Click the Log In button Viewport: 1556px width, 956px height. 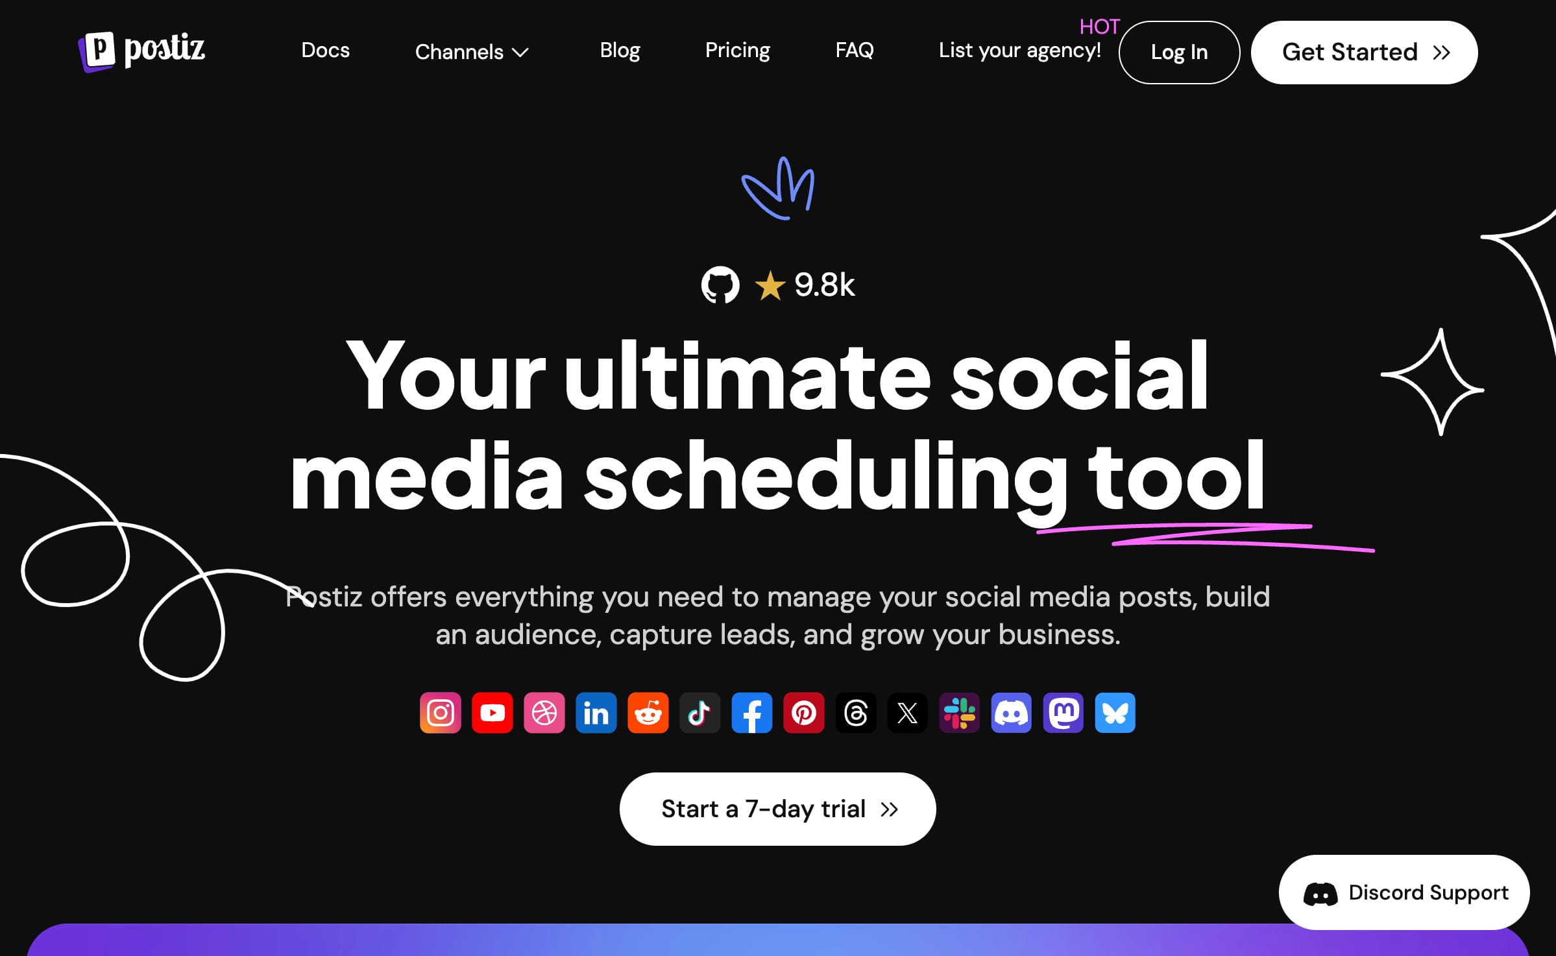coord(1178,52)
